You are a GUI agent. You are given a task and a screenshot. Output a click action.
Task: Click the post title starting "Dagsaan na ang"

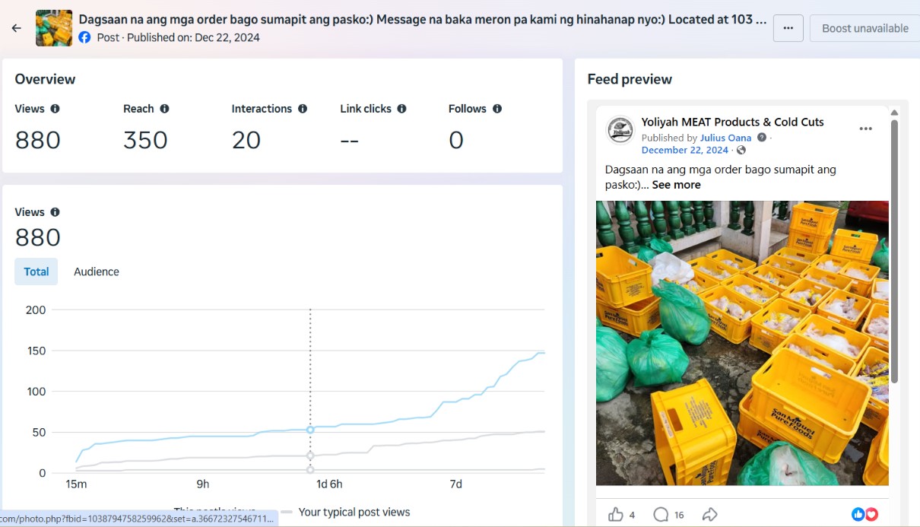423,19
